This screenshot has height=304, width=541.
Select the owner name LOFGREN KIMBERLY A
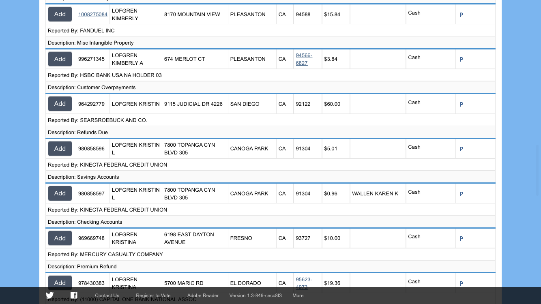pyautogui.click(x=127, y=59)
